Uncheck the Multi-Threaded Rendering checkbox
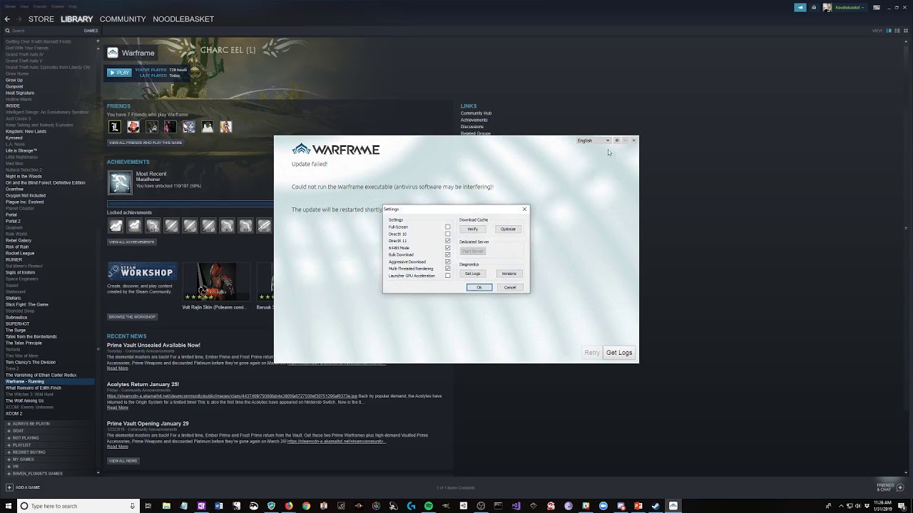This screenshot has width=913, height=513. click(x=448, y=269)
